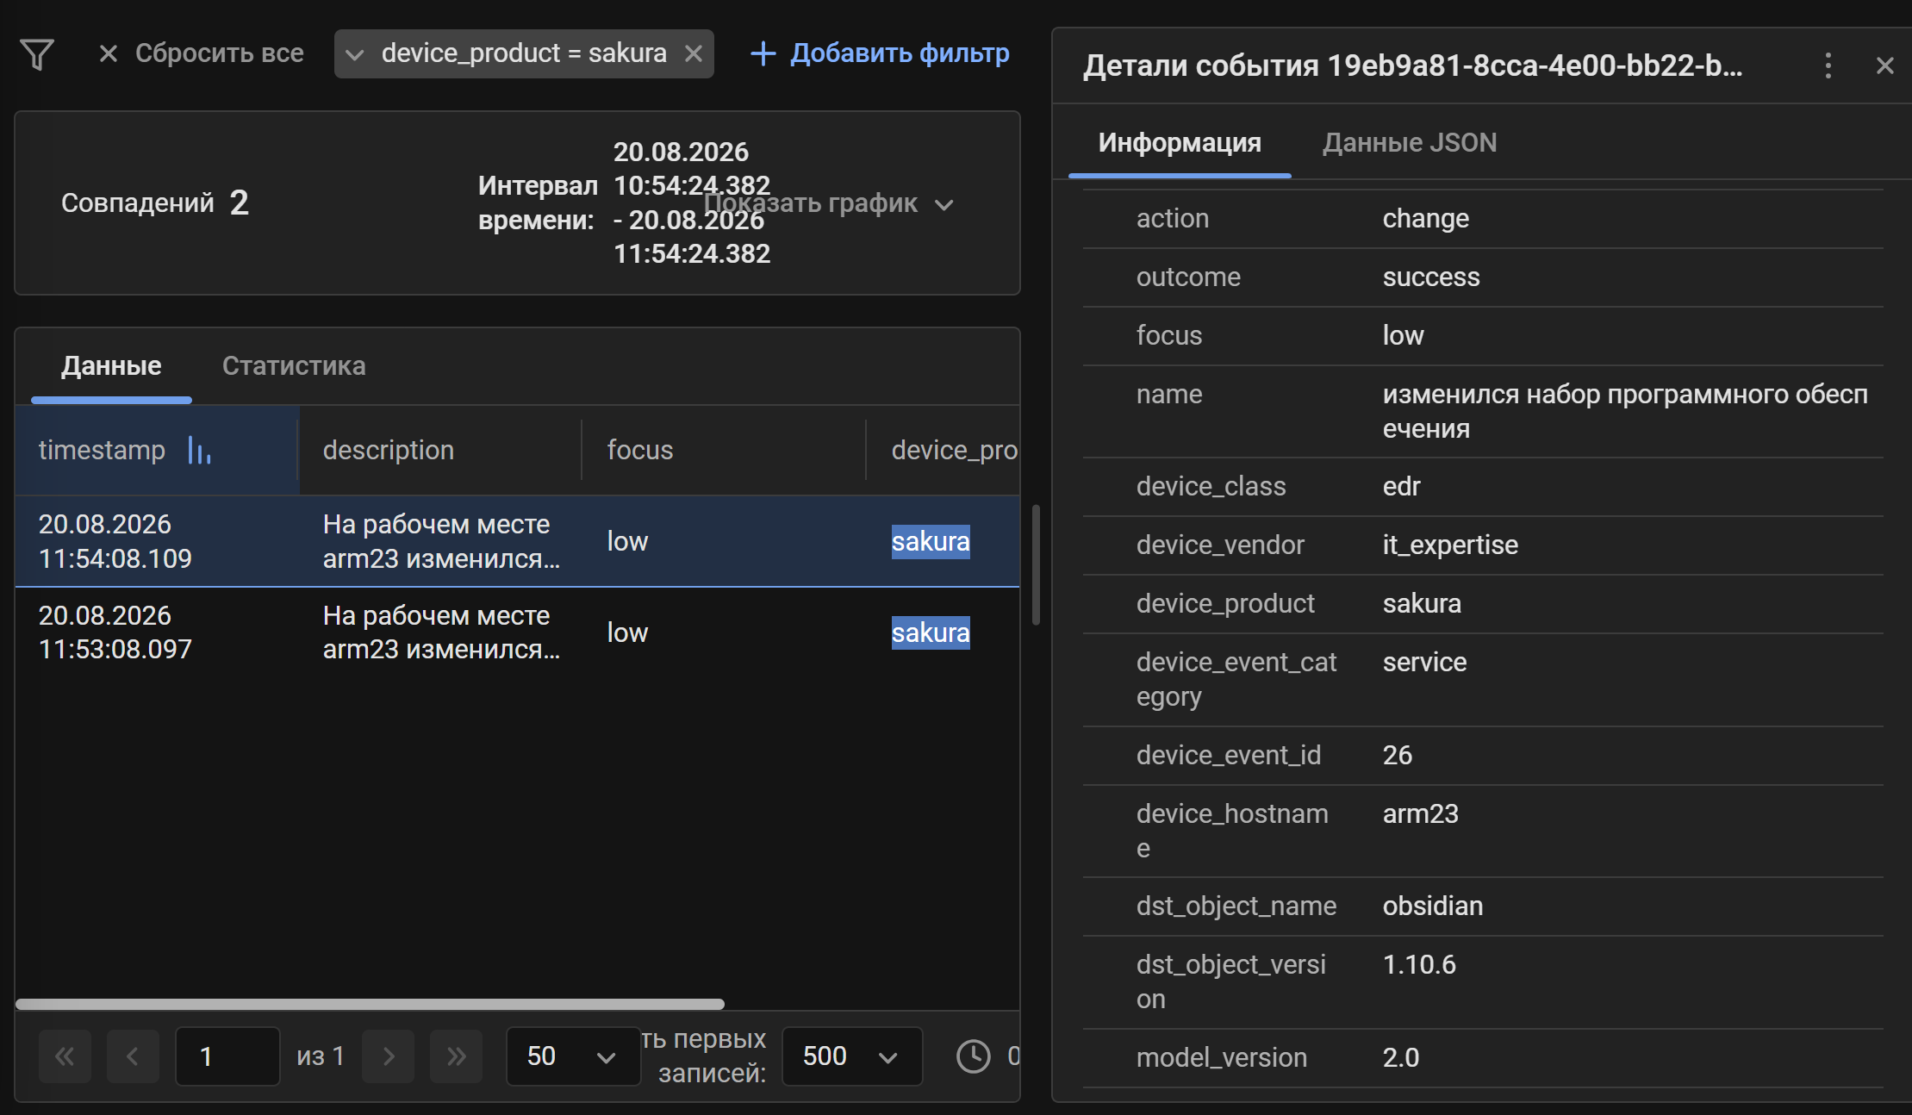Click the filter funnel icon
The width and height of the screenshot is (1912, 1115).
pos(37,54)
